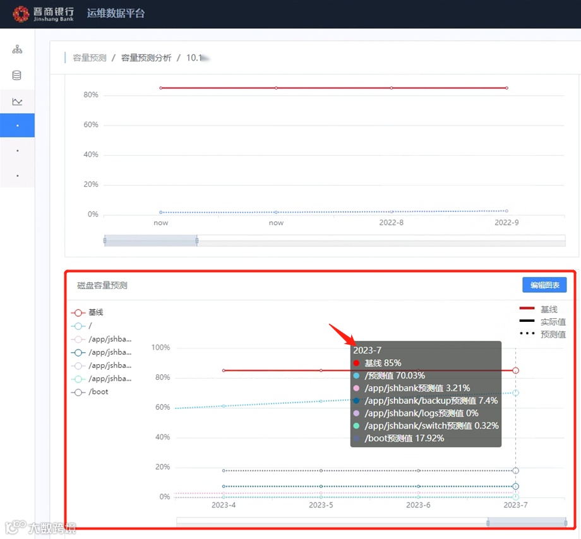
Task: Toggle the pink /app/jshba... legend entry
Action: point(101,339)
